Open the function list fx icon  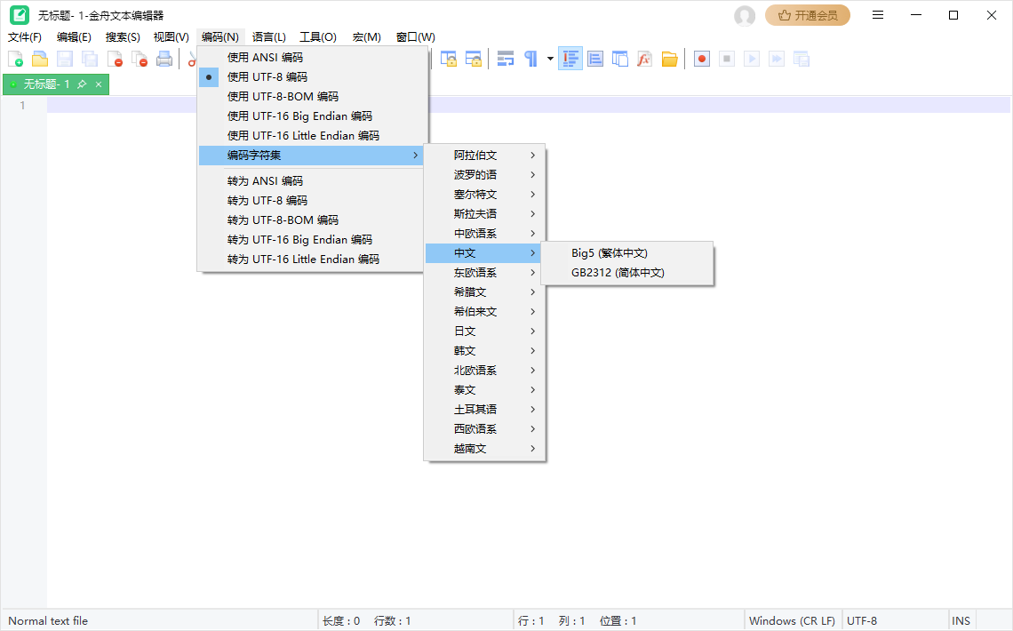point(644,59)
